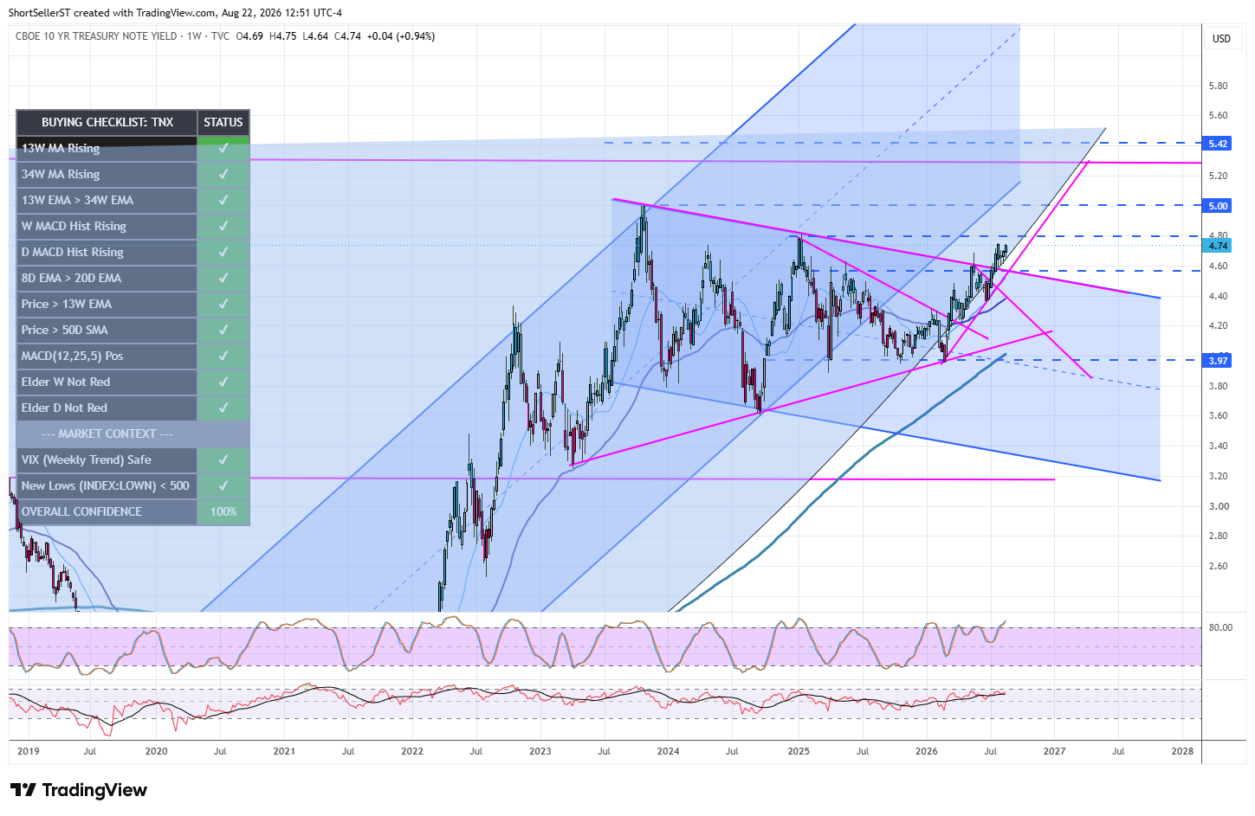The width and height of the screenshot is (1255, 816).
Task: Click the 4.20 price axis value
Action: tap(1218, 325)
